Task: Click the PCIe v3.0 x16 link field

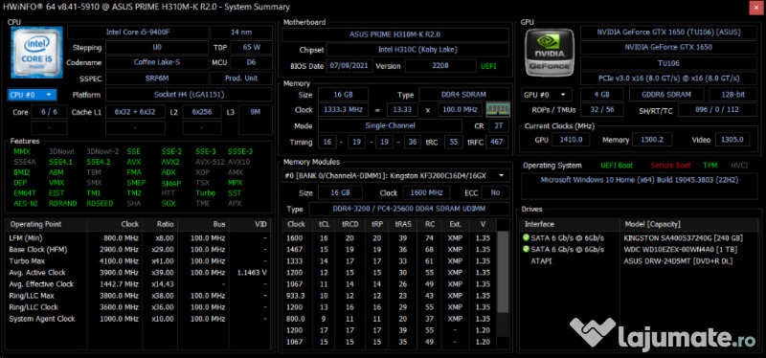Action: click(668, 78)
